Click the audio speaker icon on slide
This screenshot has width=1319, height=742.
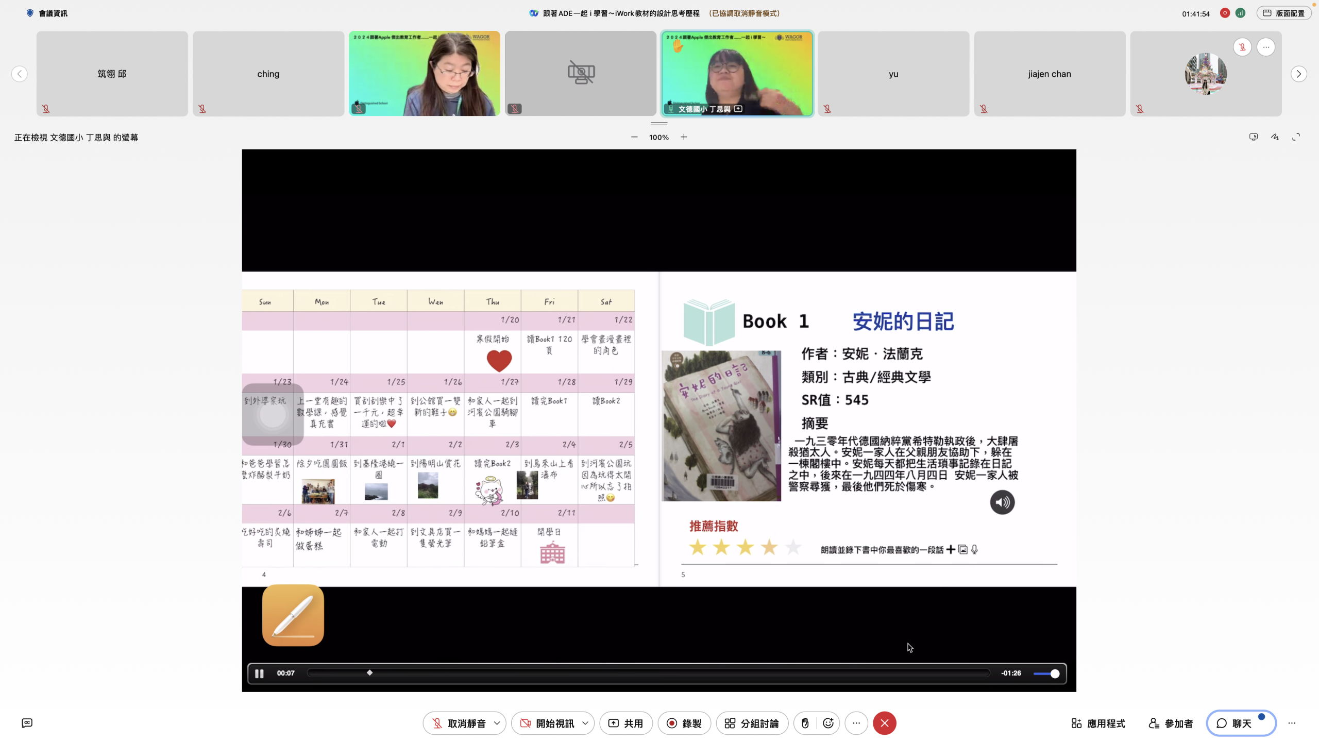click(1002, 502)
